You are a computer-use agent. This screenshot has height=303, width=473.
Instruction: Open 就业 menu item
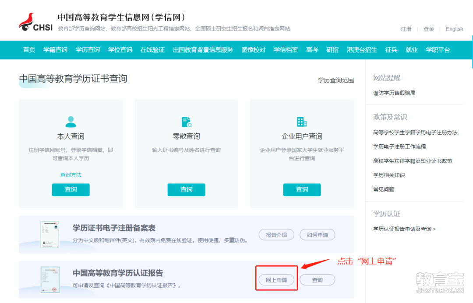411,50
